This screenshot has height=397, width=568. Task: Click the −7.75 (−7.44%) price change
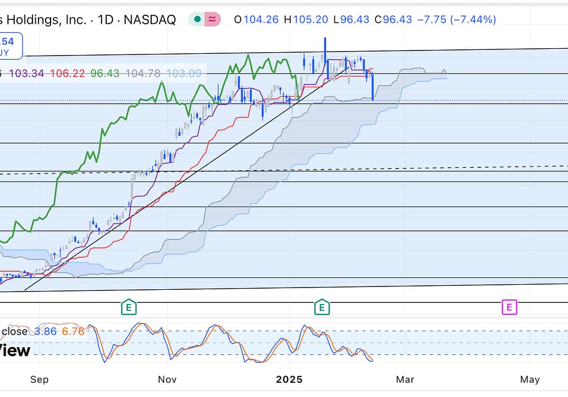pos(456,19)
